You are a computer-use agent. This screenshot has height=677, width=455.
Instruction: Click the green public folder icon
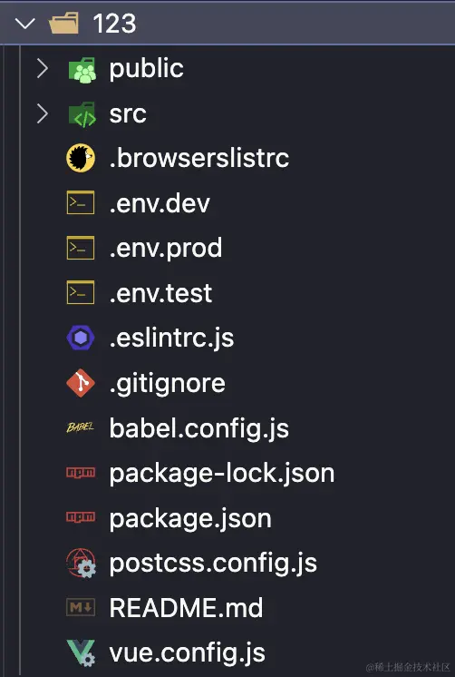(82, 69)
